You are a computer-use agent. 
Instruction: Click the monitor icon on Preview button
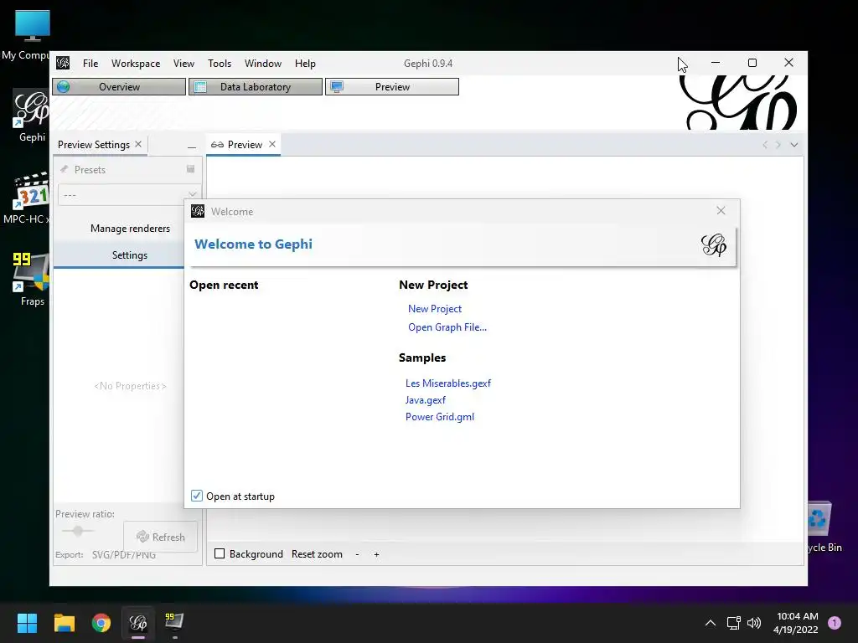pos(337,87)
